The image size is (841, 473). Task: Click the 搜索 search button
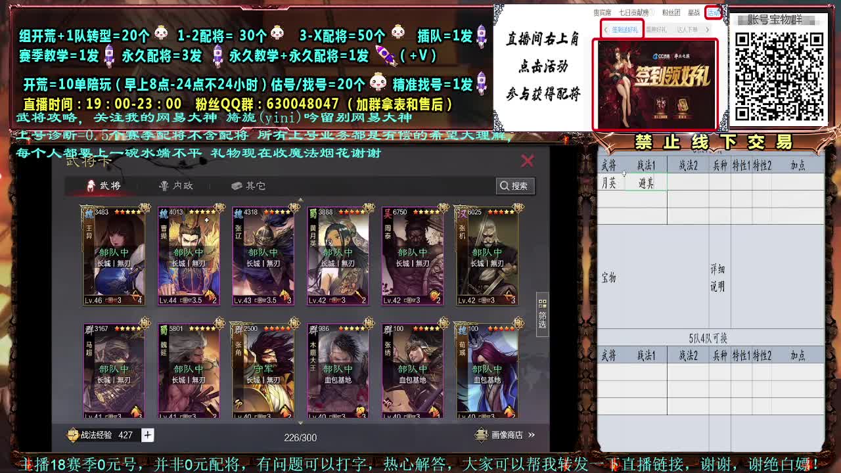pos(515,186)
